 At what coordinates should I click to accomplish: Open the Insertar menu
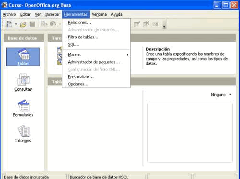pyautogui.click(x=52, y=14)
